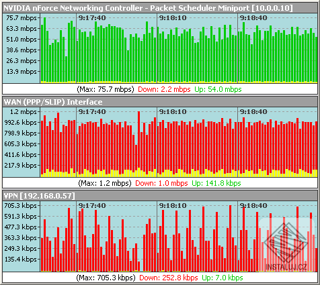Click the Down: 1.0 mbps readout
This screenshot has width=320, height=285.
[161, 183]
